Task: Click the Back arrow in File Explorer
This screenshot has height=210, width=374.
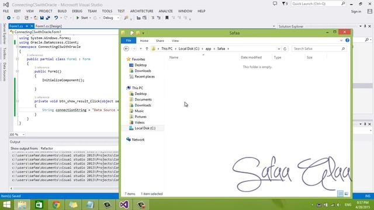Action: (126, 49)
